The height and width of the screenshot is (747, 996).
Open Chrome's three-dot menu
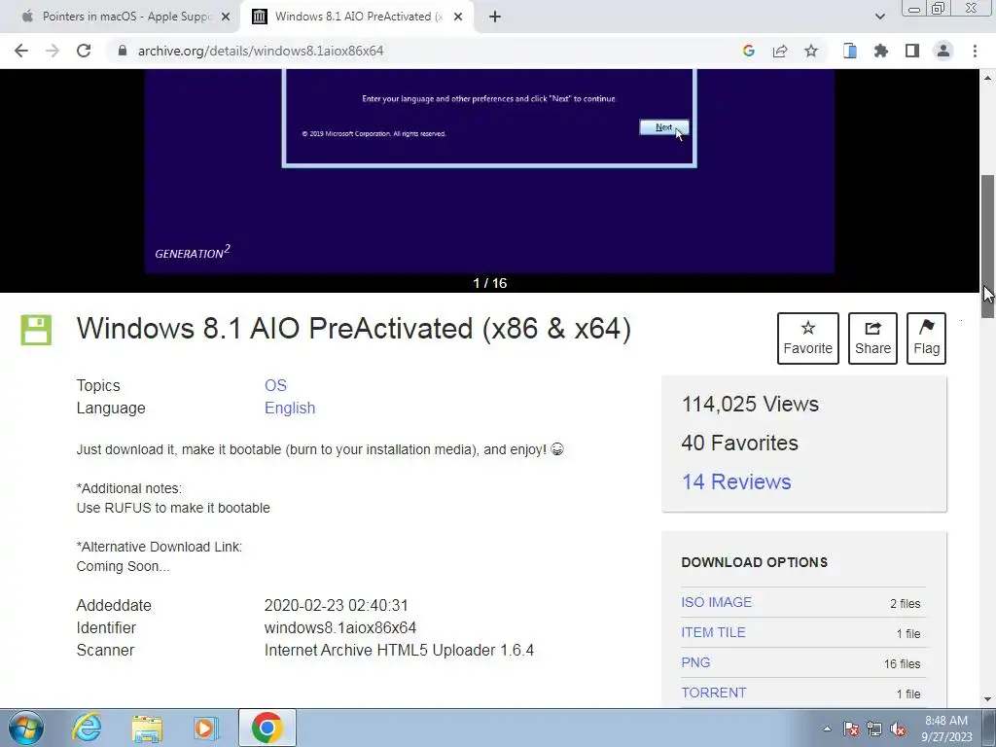pyautogui.click(x=975, y=51)
